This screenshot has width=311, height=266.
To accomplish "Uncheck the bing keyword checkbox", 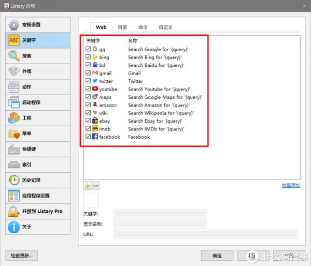I will [88, 57].
